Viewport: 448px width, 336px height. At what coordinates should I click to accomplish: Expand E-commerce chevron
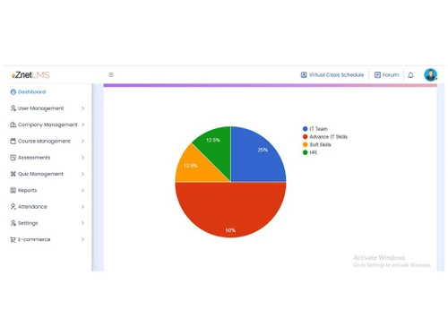(82, 239)
